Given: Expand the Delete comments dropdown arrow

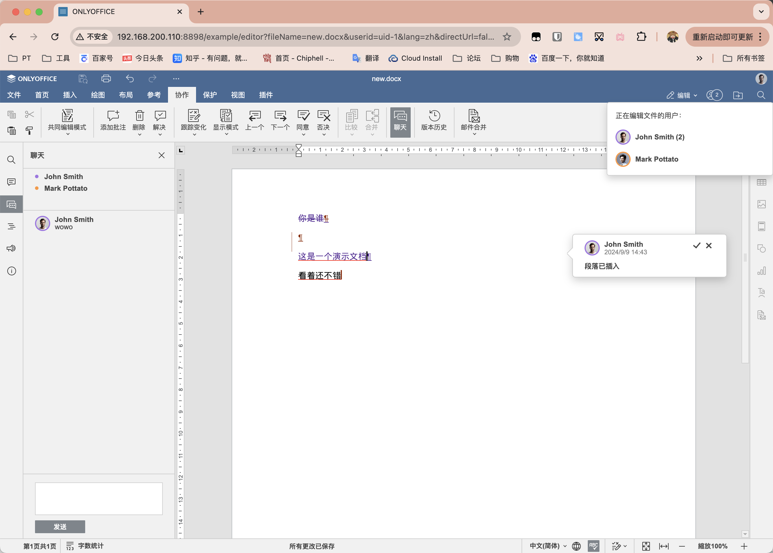Looking at the screenshot, I should tap(139, 134).
